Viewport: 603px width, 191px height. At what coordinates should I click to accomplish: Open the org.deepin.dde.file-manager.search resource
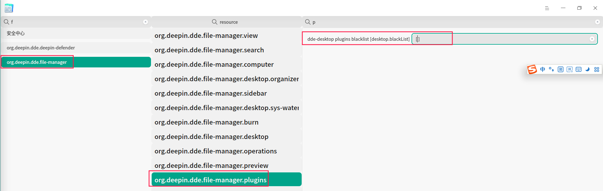click(x=226, y=50)
